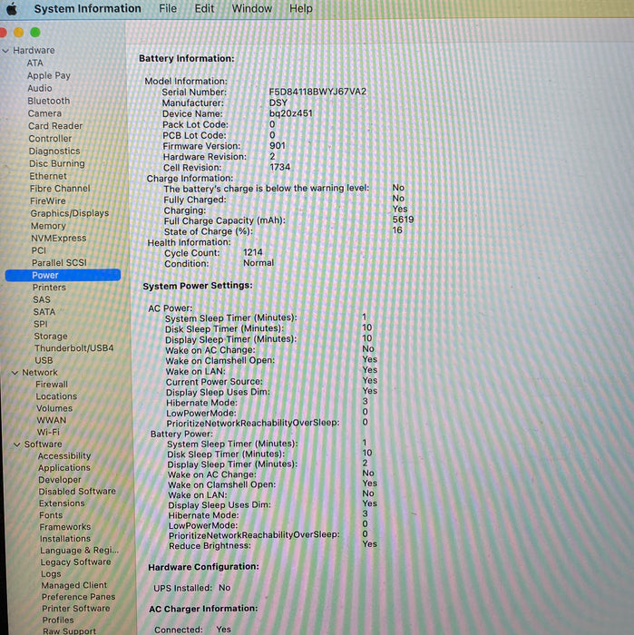Click the Cycle Count value 1214
This screenshot has width=634, height=635.
pyautogui.click(x=253, y=253)
